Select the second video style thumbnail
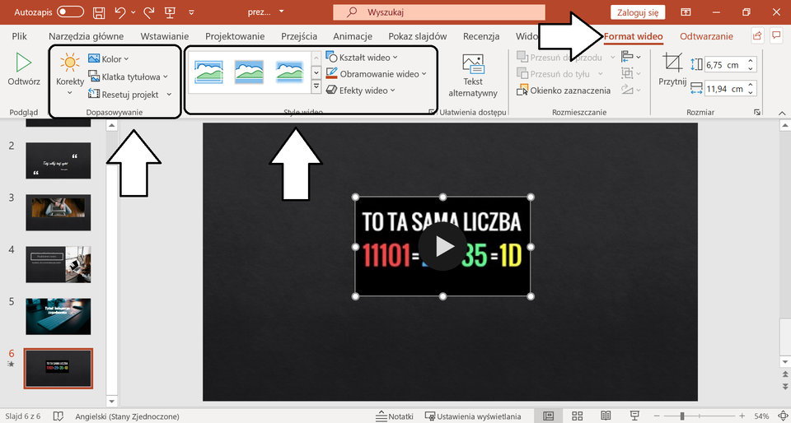Image resolution: width=791 pixels, height=423 pixels. coord(249,72)
